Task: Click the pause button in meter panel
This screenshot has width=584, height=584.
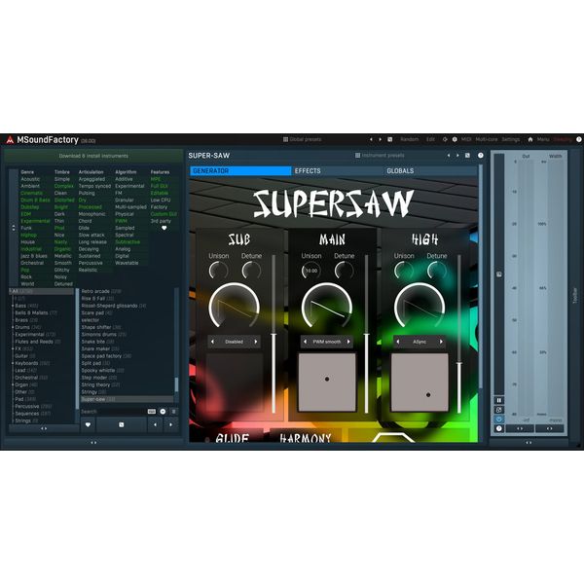Action: click(x=499, y=400)
